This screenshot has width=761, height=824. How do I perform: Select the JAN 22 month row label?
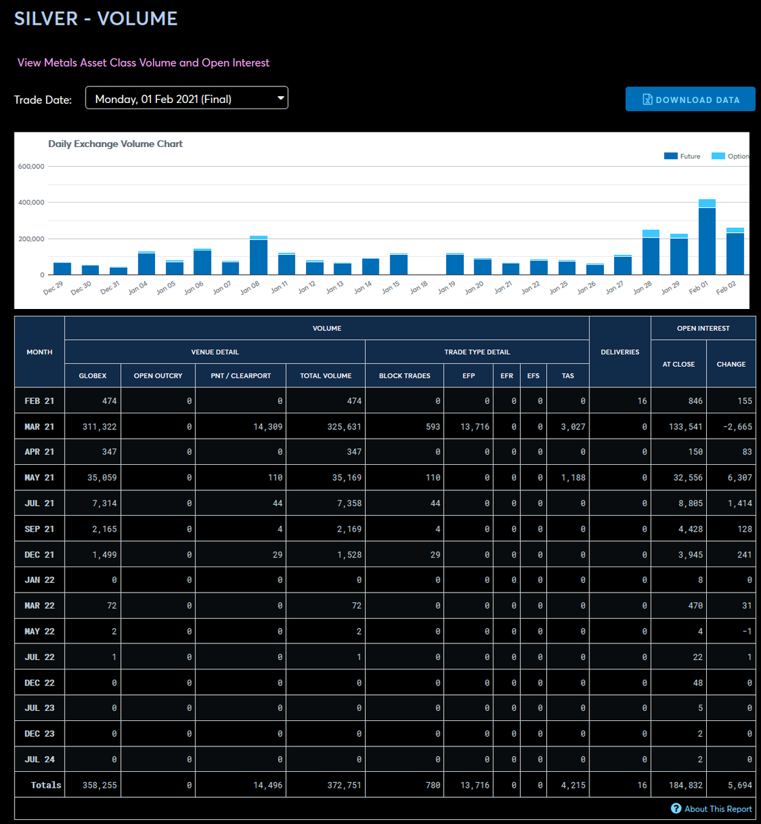pyautogui.click(x=39, y=580)
